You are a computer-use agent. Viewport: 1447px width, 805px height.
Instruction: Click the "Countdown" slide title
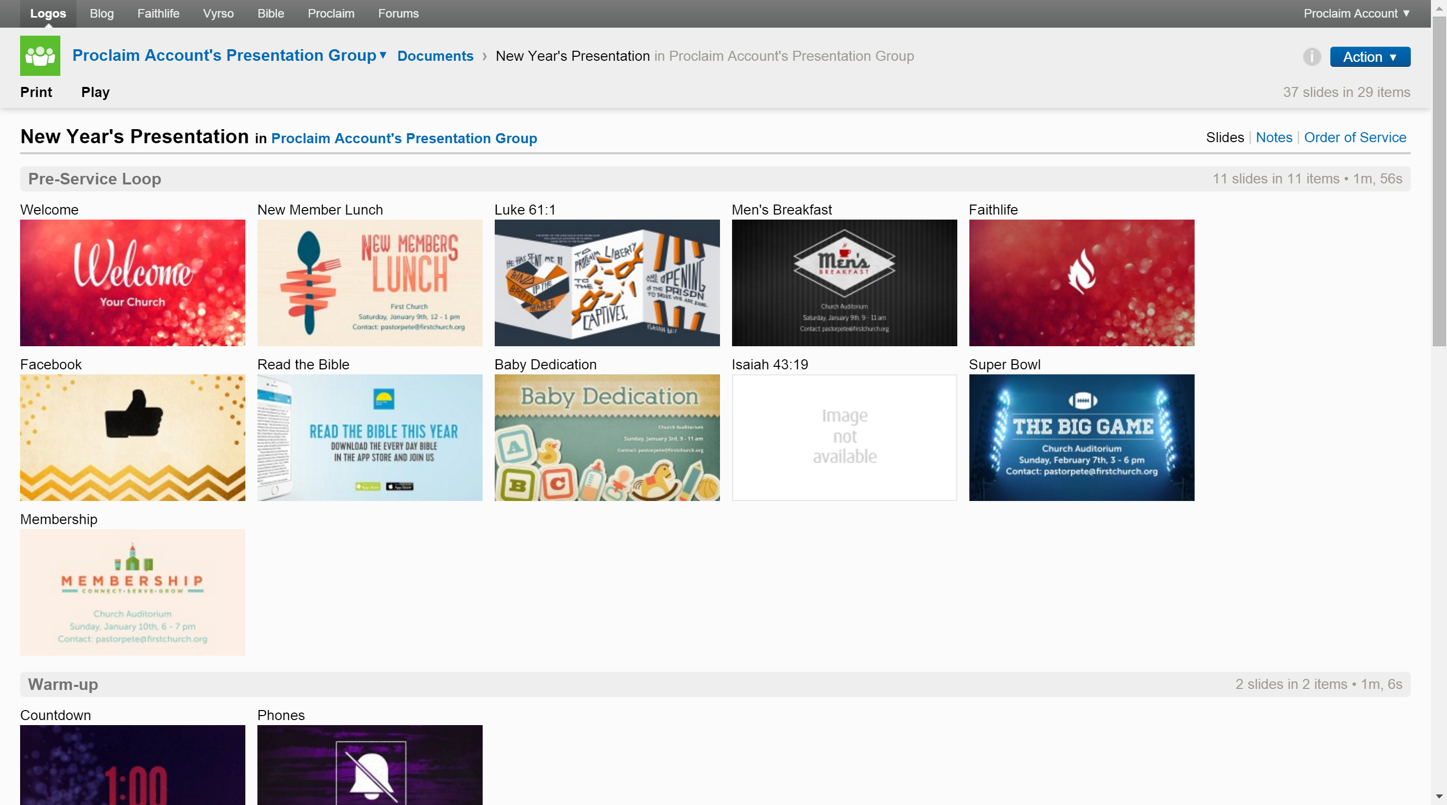point(55,715)
